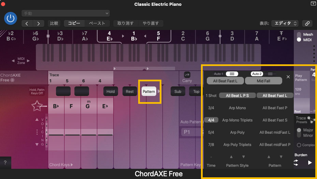Select 1 Shot time option
The image size is (317, 179).
coord(211,96)
